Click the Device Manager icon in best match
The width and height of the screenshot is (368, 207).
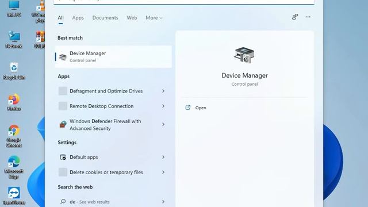(x=63, y=57)
